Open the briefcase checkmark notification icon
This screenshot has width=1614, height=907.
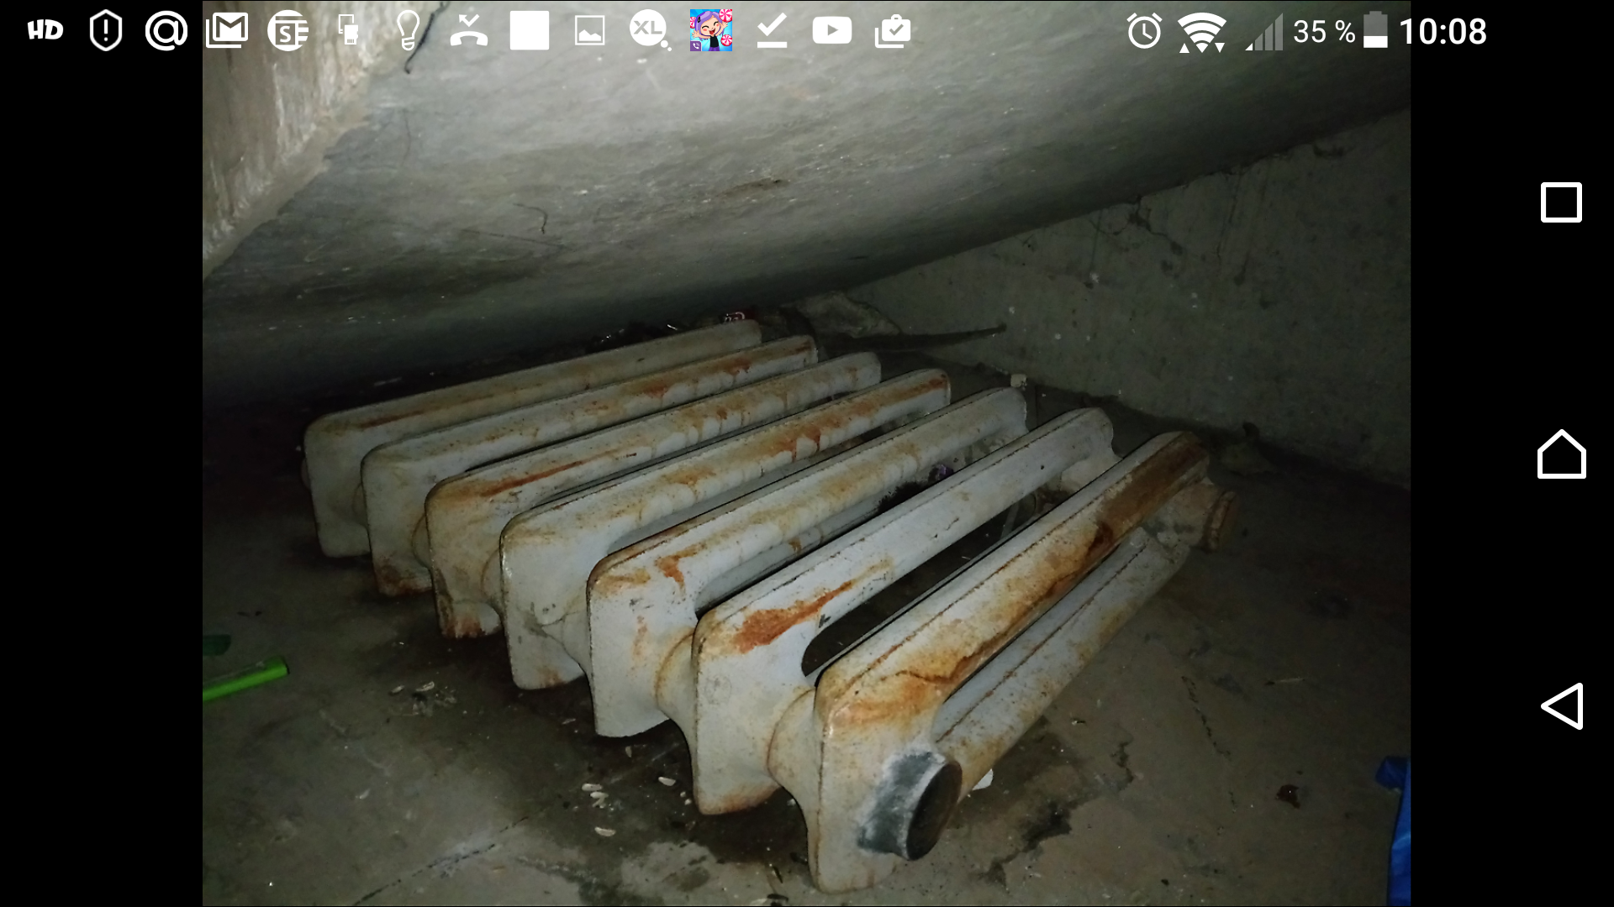892,31
